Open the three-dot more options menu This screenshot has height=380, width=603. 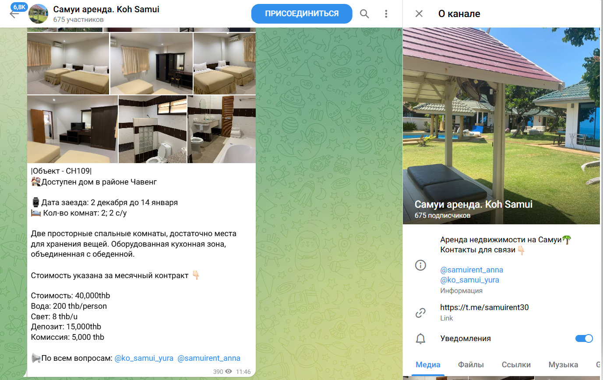tap(386, 14)
